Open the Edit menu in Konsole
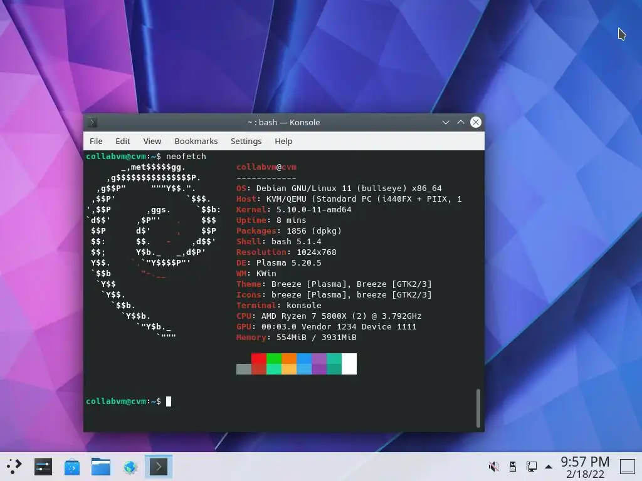This screenshot has height=481, width=642. 122,141
